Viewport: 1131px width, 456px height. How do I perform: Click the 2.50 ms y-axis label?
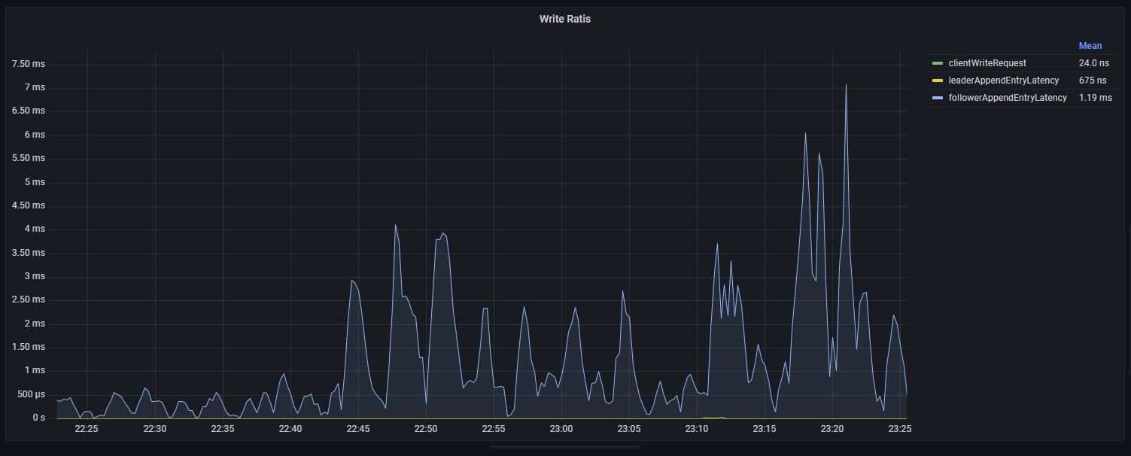pos(29,299)
